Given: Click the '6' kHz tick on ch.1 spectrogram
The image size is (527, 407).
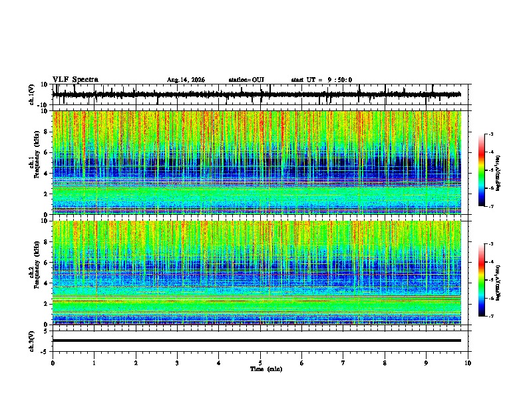Looking at the screenshot, I should point(46,152).
